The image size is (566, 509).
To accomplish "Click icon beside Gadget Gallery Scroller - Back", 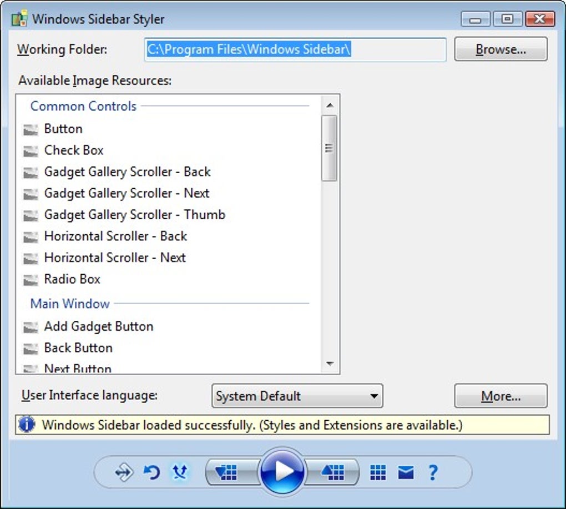I will (x=31, y=173).
